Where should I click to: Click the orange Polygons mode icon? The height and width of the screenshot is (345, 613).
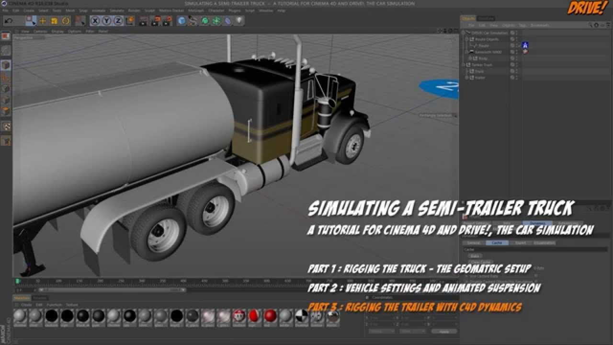6,111
